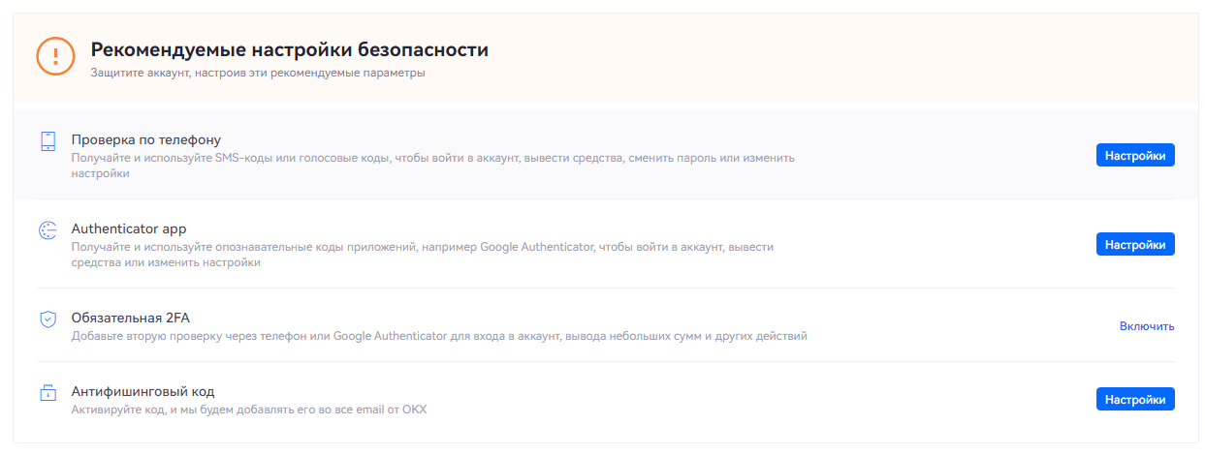Screen dimensions: 1205x456
Task: Click the shield icon beside Обязательная 2FA
Action: point(48,319)
